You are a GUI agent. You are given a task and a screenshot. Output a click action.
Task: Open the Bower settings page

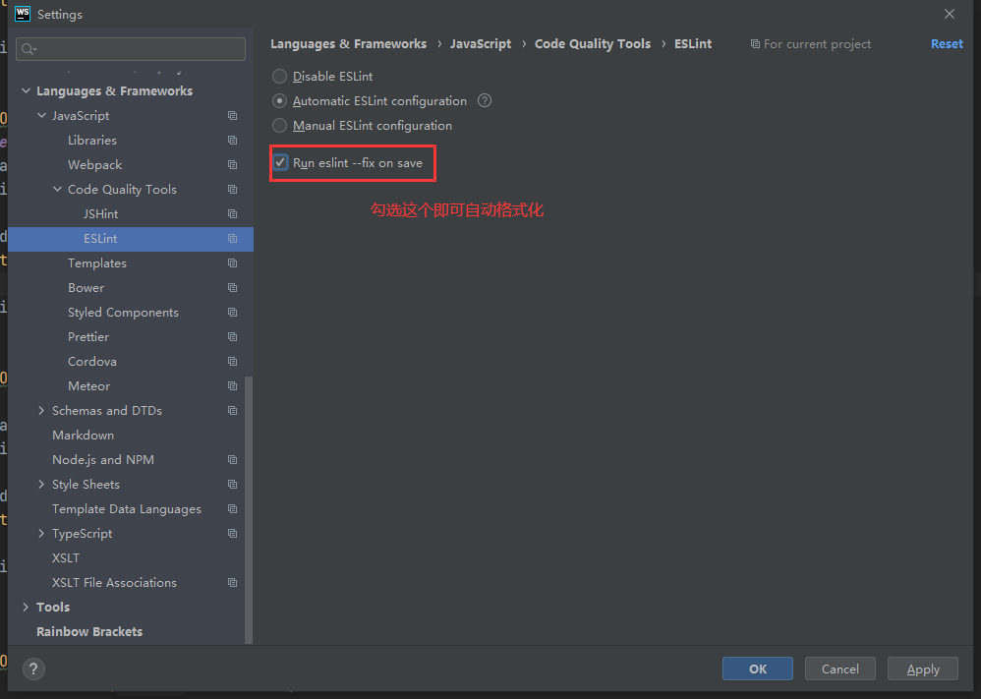pyautogui.click(x=86, y=288)
